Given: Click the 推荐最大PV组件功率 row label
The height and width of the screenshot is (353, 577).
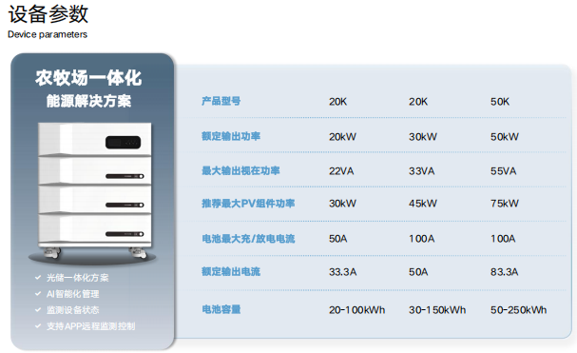Looking at the screenshot, I should tap(248, 204).
